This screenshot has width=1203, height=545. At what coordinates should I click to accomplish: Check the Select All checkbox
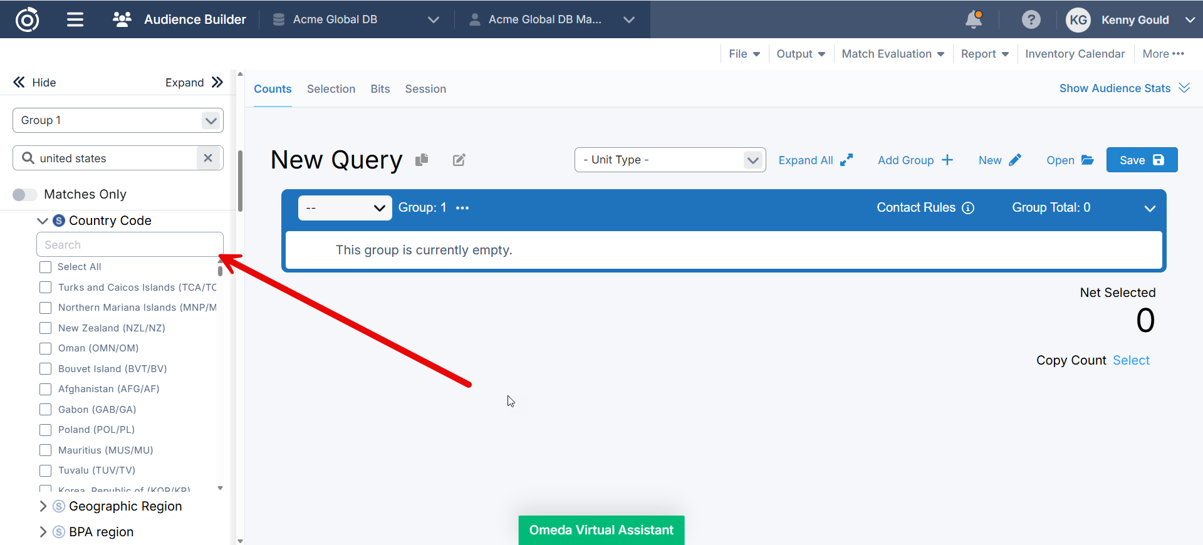46,267
